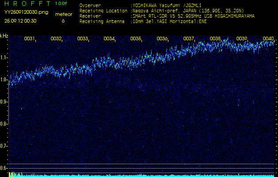Click the kHz axis unit label
278x177 pixels.
[4, 36]
